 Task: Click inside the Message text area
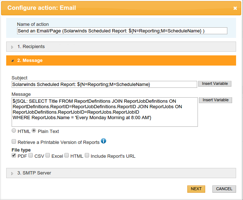105,112
